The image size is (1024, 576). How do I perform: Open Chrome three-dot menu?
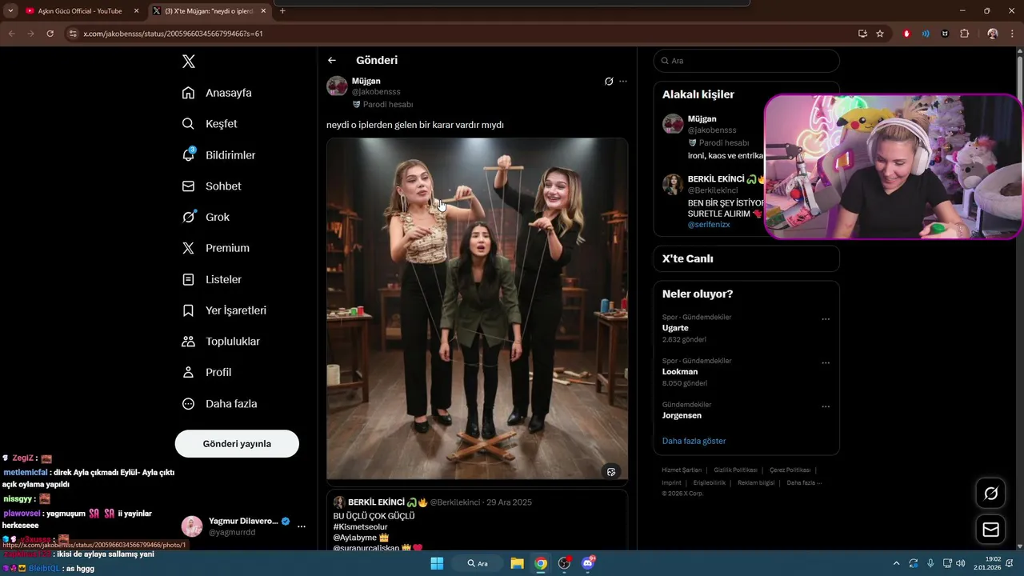coord(1013,34)
